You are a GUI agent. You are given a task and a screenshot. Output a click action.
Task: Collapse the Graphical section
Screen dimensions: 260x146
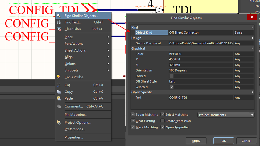coord(252,48)
